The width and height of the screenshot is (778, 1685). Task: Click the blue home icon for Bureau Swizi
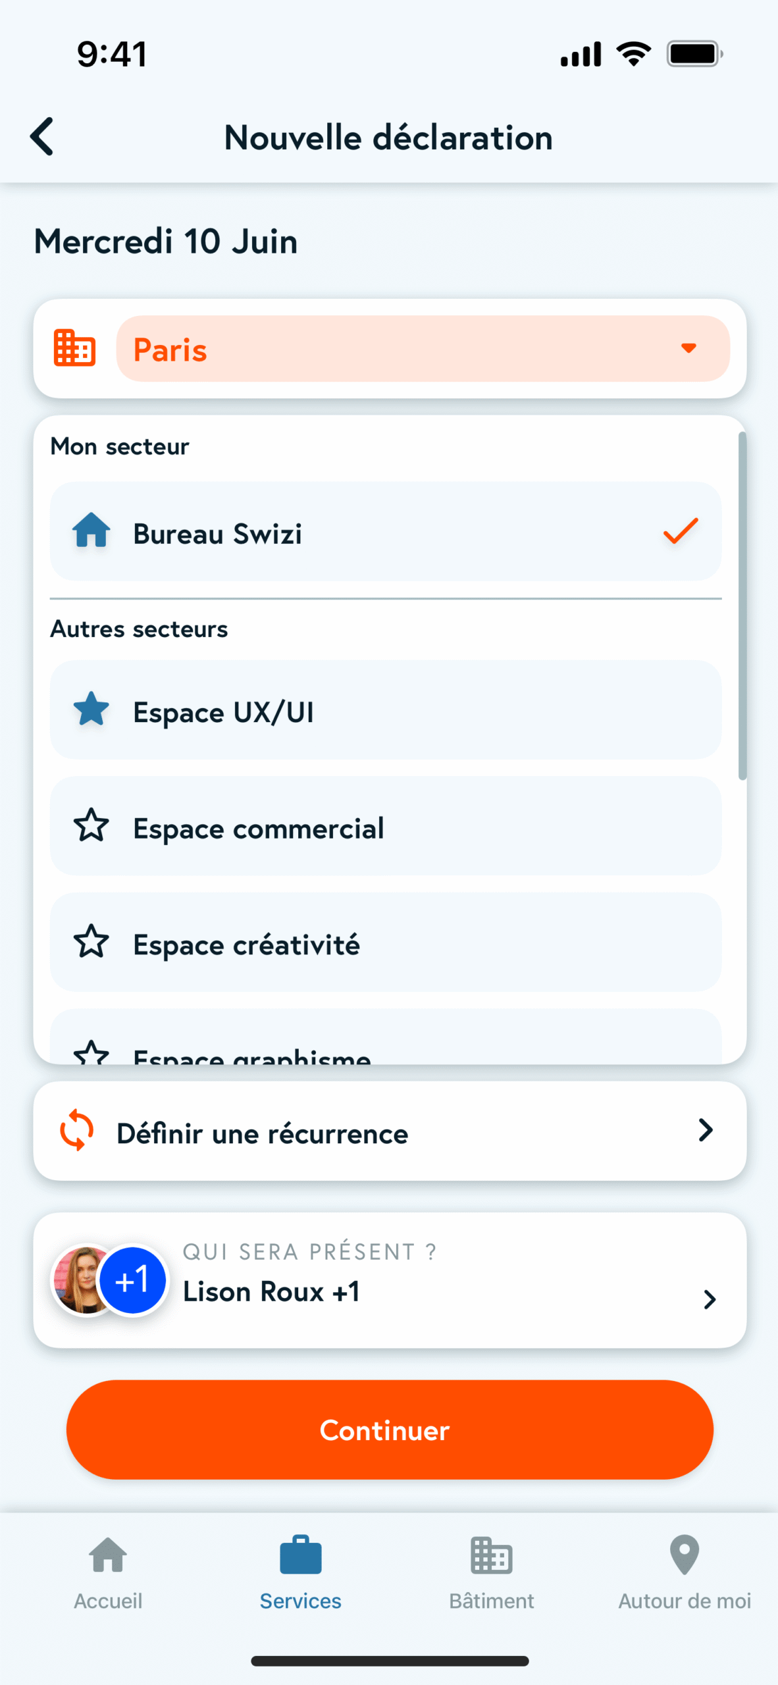(91, 531)
